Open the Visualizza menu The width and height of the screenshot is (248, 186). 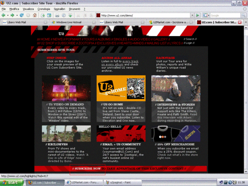point(28,9)
